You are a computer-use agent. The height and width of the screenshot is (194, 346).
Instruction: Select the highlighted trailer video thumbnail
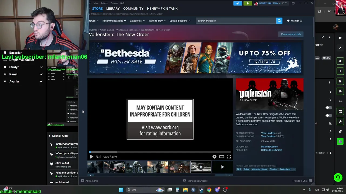point(201,167)
